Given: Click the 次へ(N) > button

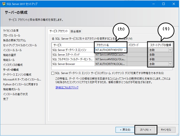Looking at the screenshot, I should (145, 130).
